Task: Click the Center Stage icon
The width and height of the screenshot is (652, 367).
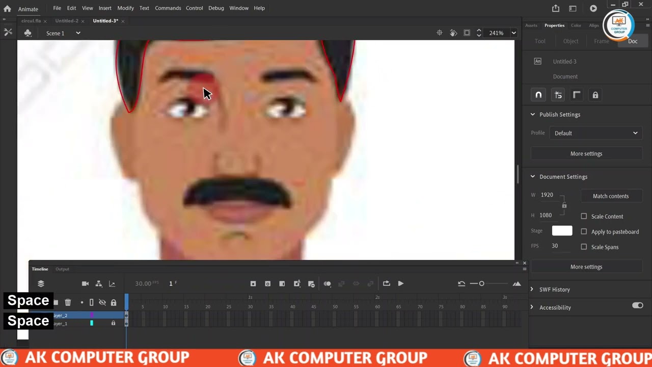Action: (440, 33)
